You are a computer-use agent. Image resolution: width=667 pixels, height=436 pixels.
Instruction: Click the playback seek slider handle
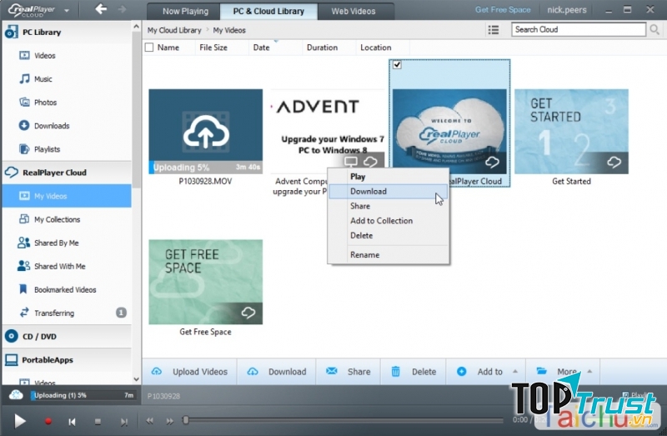pyautogui.click(x=185, y=420)
